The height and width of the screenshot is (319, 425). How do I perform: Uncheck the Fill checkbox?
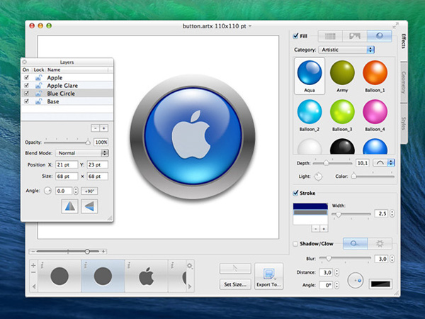click(x=295, y=36)
